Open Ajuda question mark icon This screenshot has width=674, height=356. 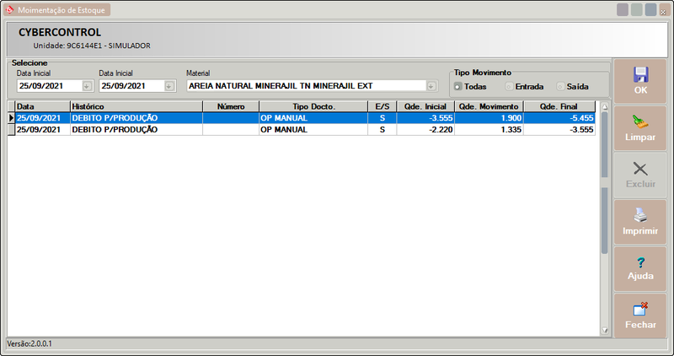pyautogui.click(x=639, y=262)
